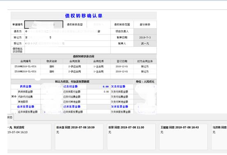Open the blue 欠支付金额 link
The width and height of the screenshot is (227, 155).
coord(118,87)
